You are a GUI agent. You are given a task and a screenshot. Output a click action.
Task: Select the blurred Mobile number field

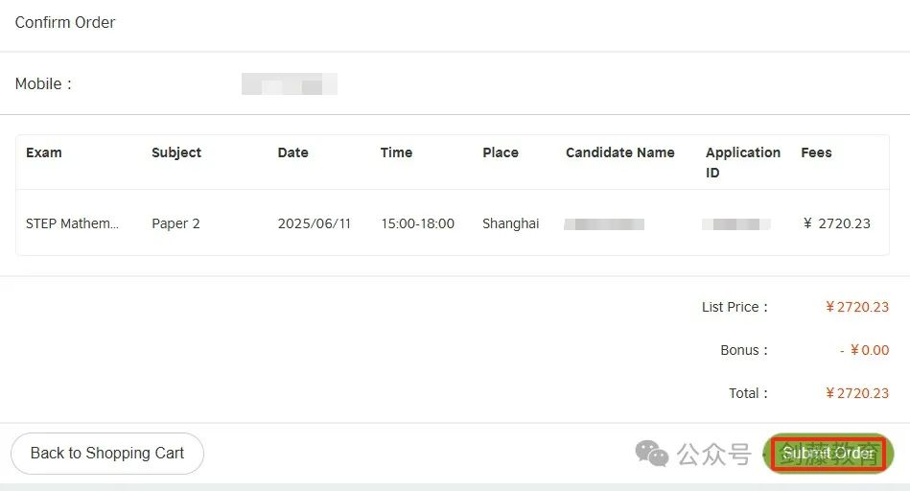[x=289, y=84]
